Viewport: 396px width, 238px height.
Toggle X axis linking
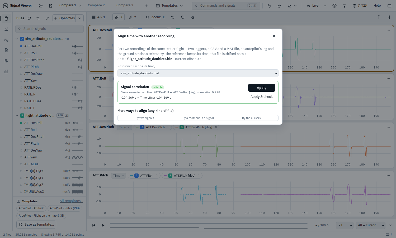[x=119, y=17]
